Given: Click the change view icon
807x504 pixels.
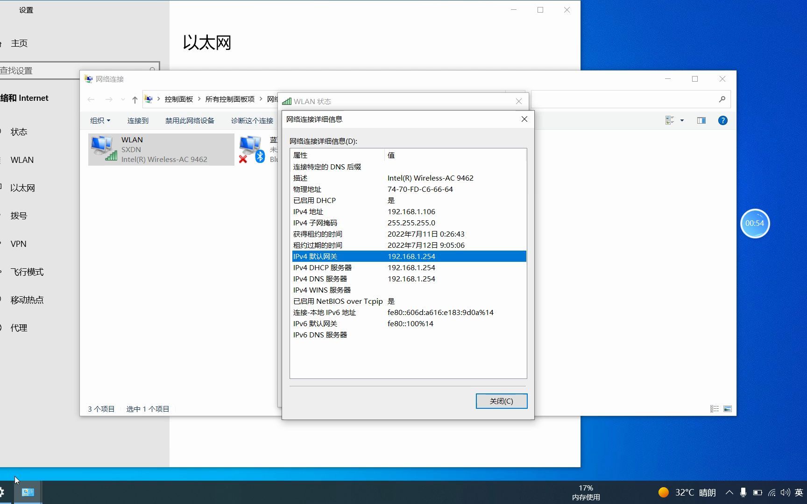Looking at the screenshot, I should point(670,120).
